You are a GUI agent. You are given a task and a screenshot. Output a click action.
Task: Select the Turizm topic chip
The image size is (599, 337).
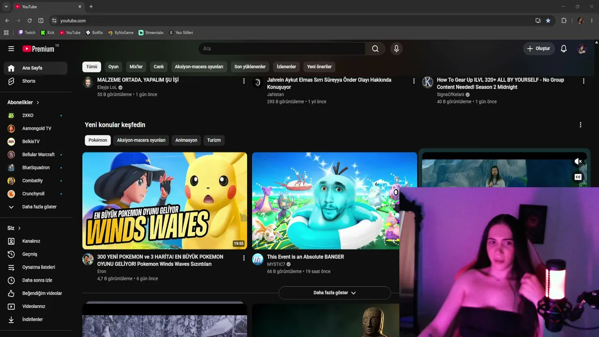pos(214,140)
